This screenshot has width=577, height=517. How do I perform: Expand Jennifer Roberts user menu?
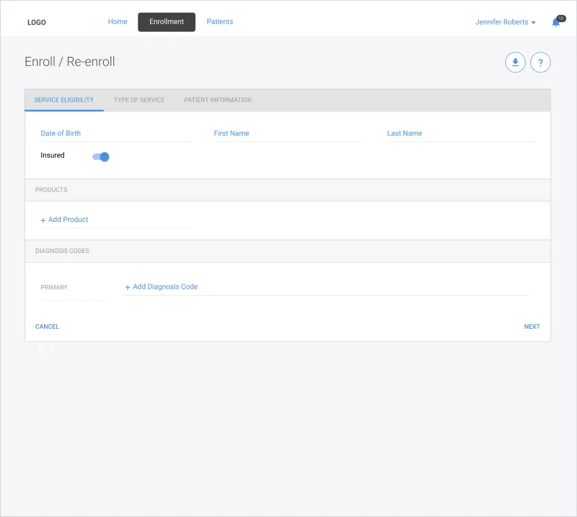(505, 22)
